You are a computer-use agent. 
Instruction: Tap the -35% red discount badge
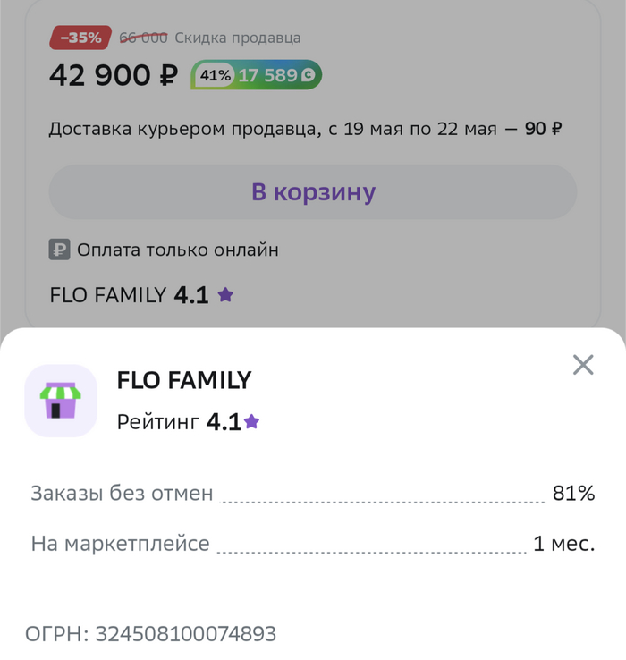pyautogui.click(x=80, y=38)
